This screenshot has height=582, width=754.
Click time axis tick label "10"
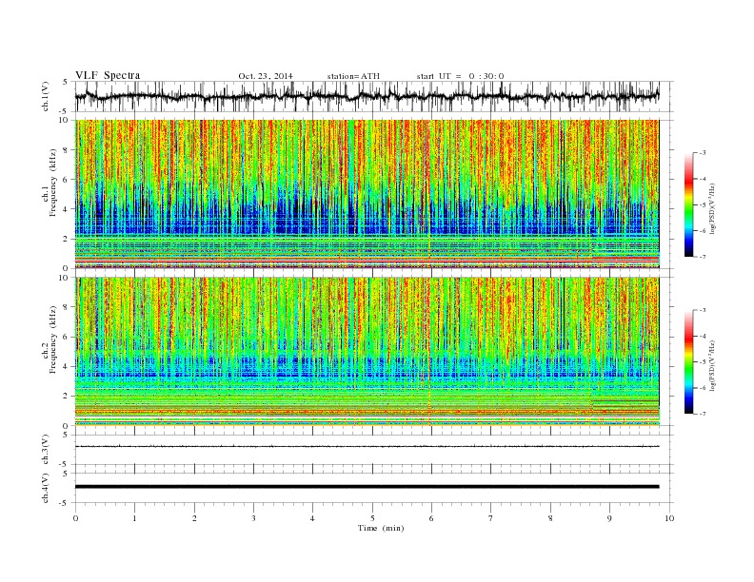(x=669, y=518)
